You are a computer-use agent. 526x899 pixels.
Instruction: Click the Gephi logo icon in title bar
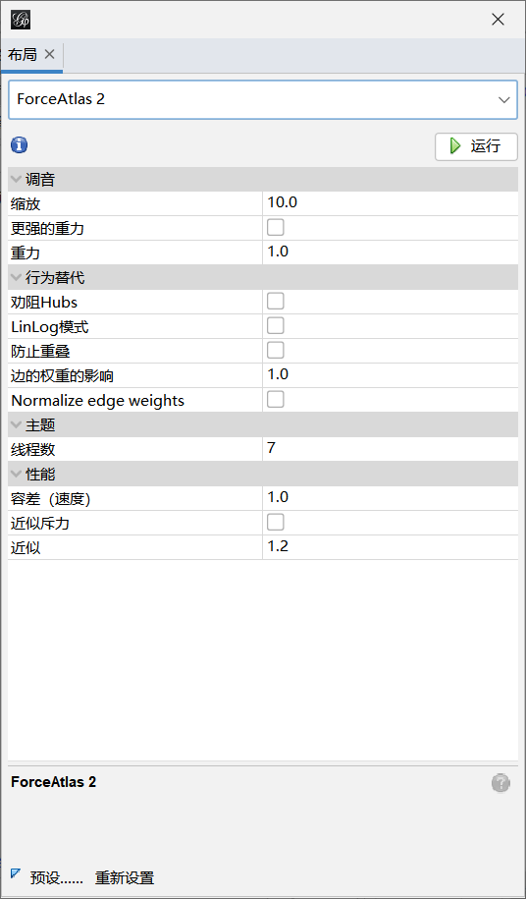[x=21, y=20]
